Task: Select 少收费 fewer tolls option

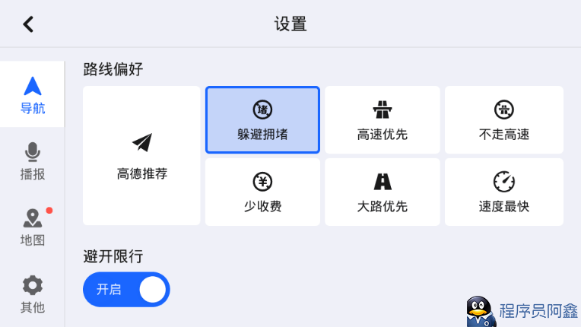Action: click(x=262, y=192)
